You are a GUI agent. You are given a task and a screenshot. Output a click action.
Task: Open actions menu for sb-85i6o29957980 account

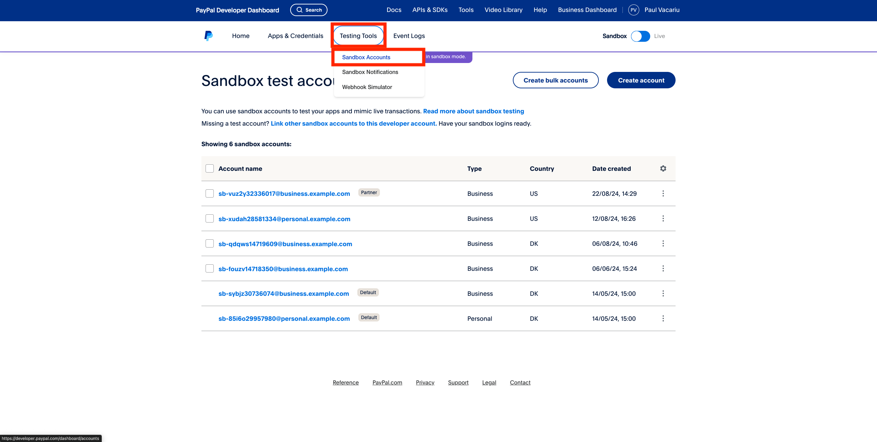point(663,318)
